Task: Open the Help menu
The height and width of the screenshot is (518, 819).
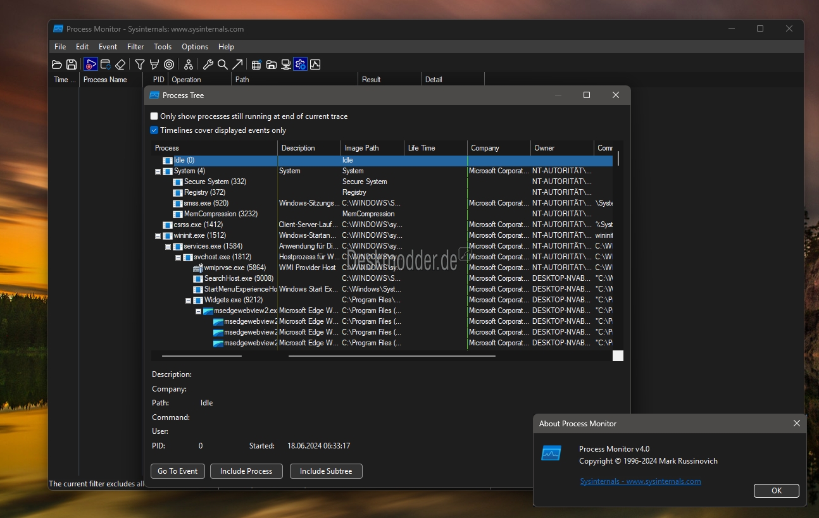Action: [x=226, y=47]
